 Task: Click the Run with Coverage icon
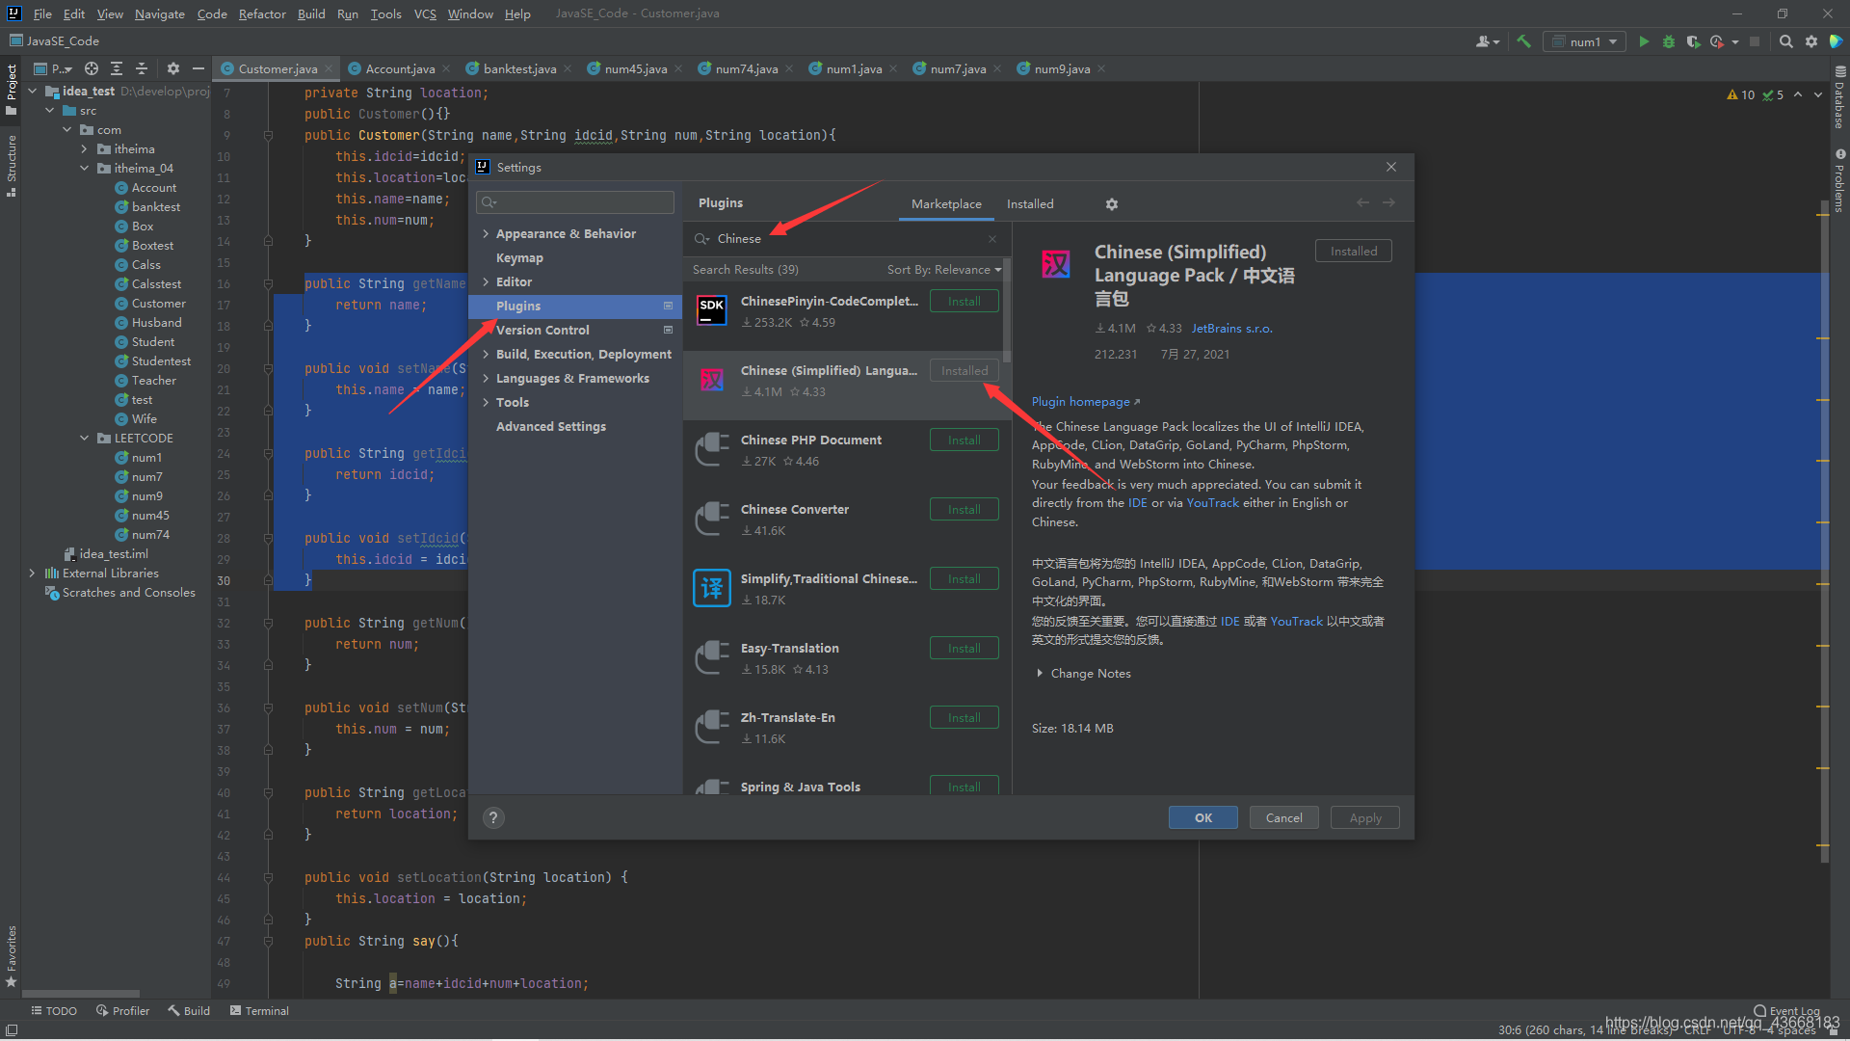[1693, 41]
